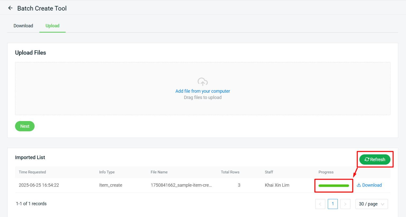Image resolution: width=406 pixels, height=217 pixels.
Task: Click the previous page arrow in pagination
Action: coord(320,204)
